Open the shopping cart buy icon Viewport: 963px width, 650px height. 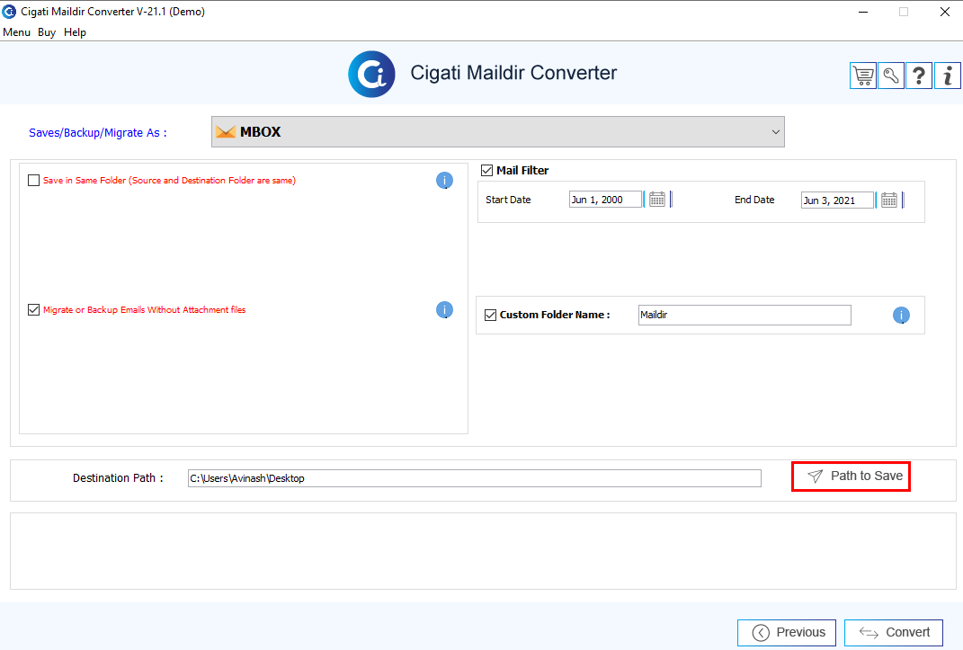coord(863,76)
